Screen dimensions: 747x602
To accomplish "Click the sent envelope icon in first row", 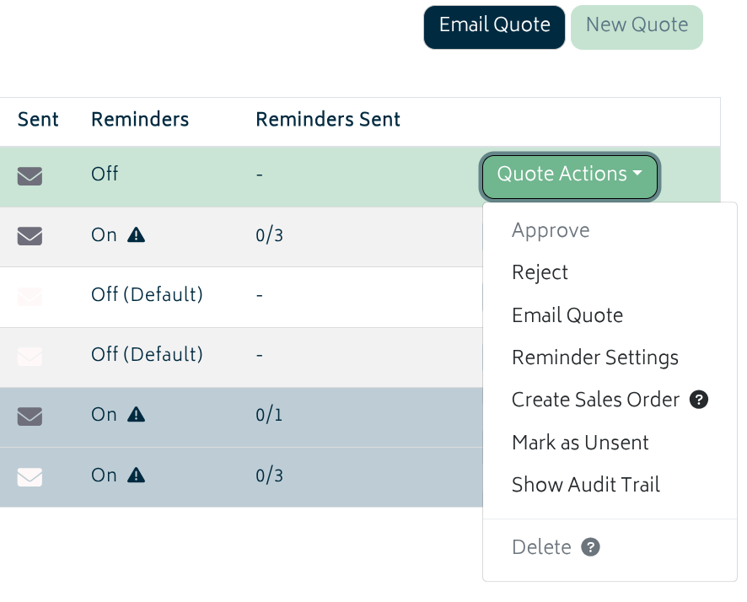I will coord(30,175).
